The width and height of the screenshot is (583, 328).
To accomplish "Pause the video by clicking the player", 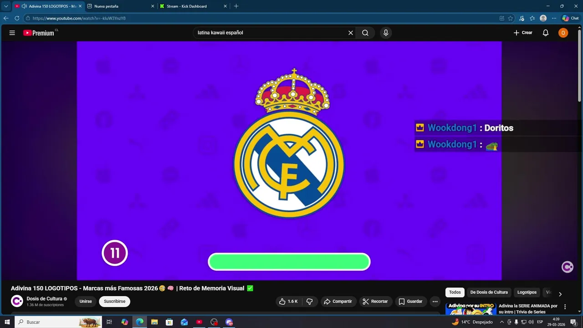I will pos(289,160).
